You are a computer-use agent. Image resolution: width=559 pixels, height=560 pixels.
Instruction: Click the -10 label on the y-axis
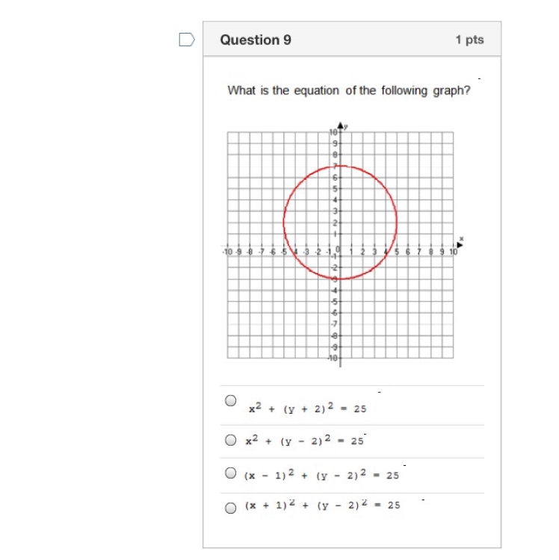[333, 358]
